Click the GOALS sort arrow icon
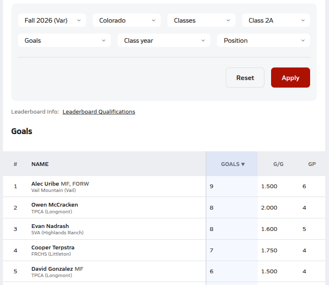Image resolution: width=329 pixels, height=285 pixels. pos(243,164)
